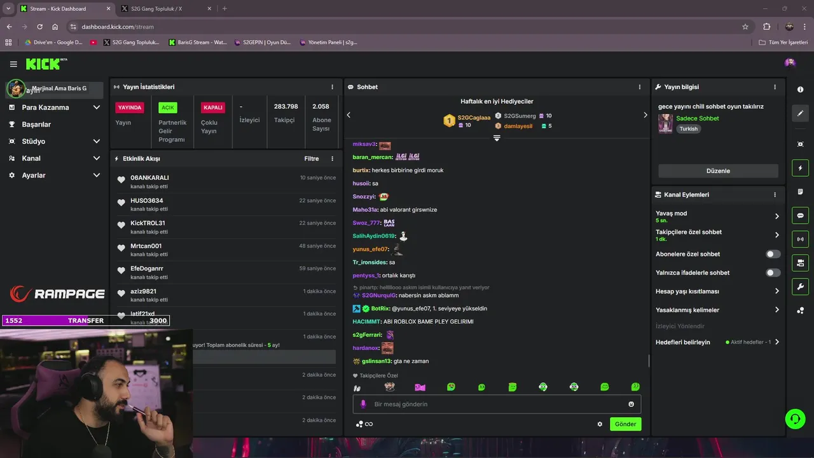This screenshot has height=458, width=814.
Task: Click the Sadece Sohbet category thumbnail
Action: 665,123
